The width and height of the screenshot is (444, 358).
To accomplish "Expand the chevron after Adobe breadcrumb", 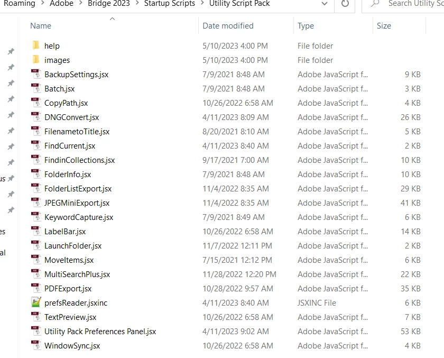I will click(x=81, y=3).
